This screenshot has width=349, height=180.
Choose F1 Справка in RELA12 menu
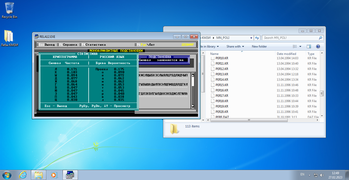68,45
